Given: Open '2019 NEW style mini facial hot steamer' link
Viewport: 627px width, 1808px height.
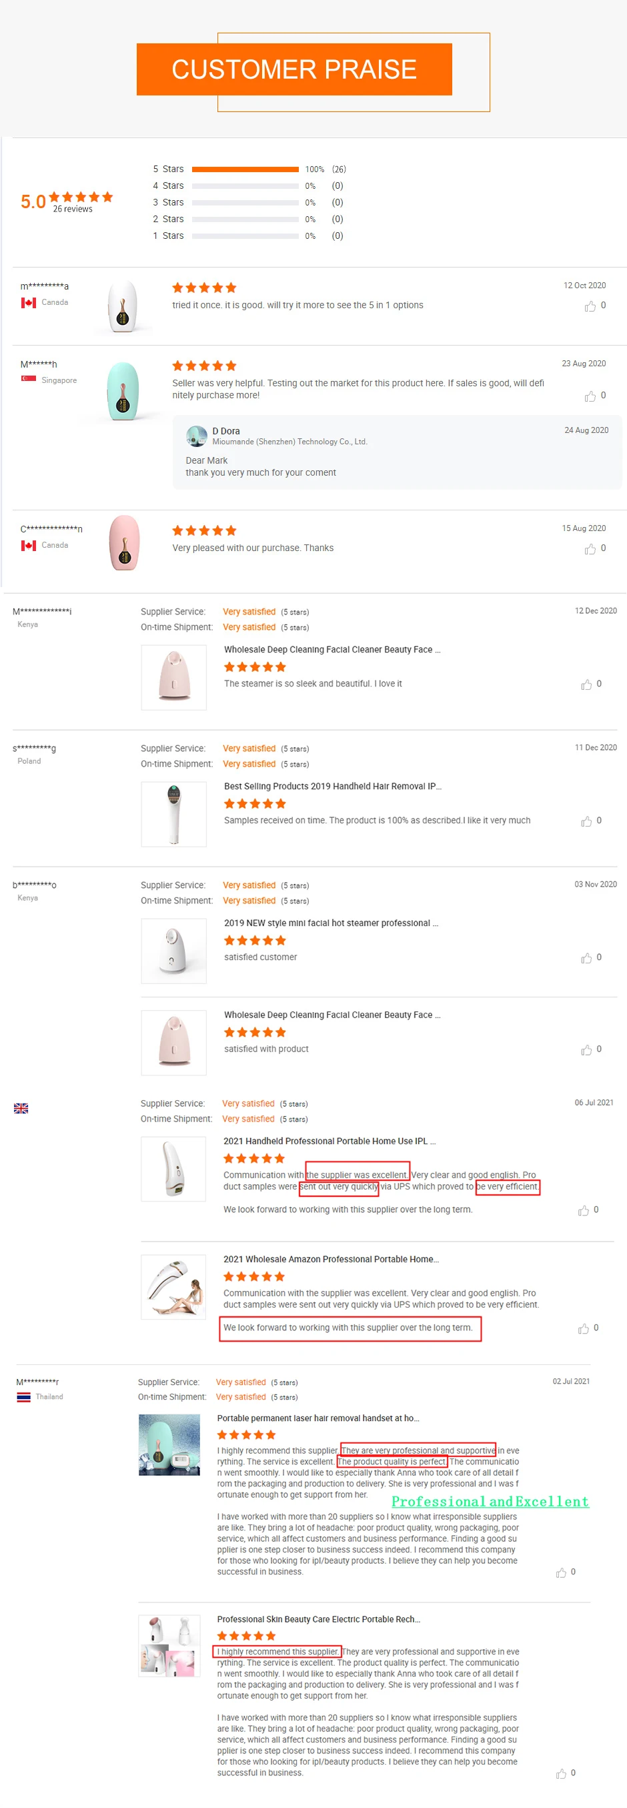Looking at the screenshot, I should 330,923.
